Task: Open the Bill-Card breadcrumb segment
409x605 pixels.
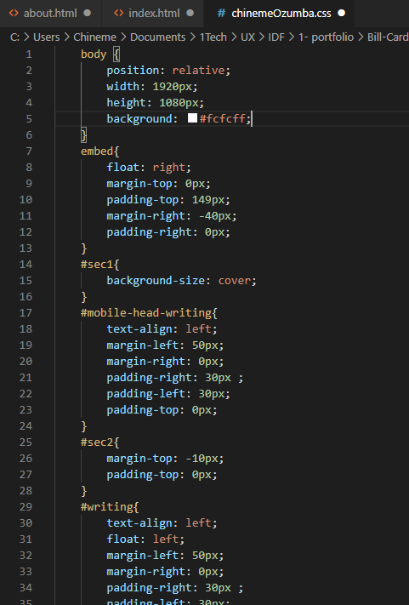Action: point(388,37)
